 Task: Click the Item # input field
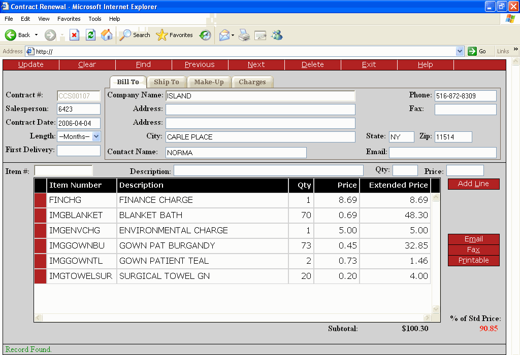point(63,170)
